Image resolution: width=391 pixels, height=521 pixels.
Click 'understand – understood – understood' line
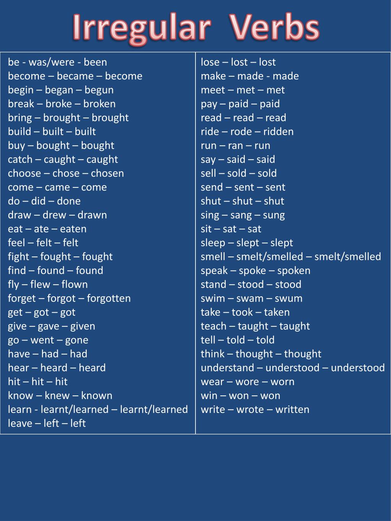293,368
